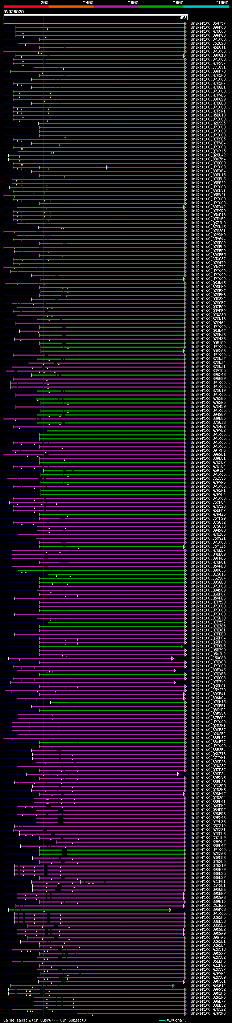Viewport: 232px width, 1023px height.
Task: Open the UniRef100_A7PVE6 entry
Action: click(208, 95)
